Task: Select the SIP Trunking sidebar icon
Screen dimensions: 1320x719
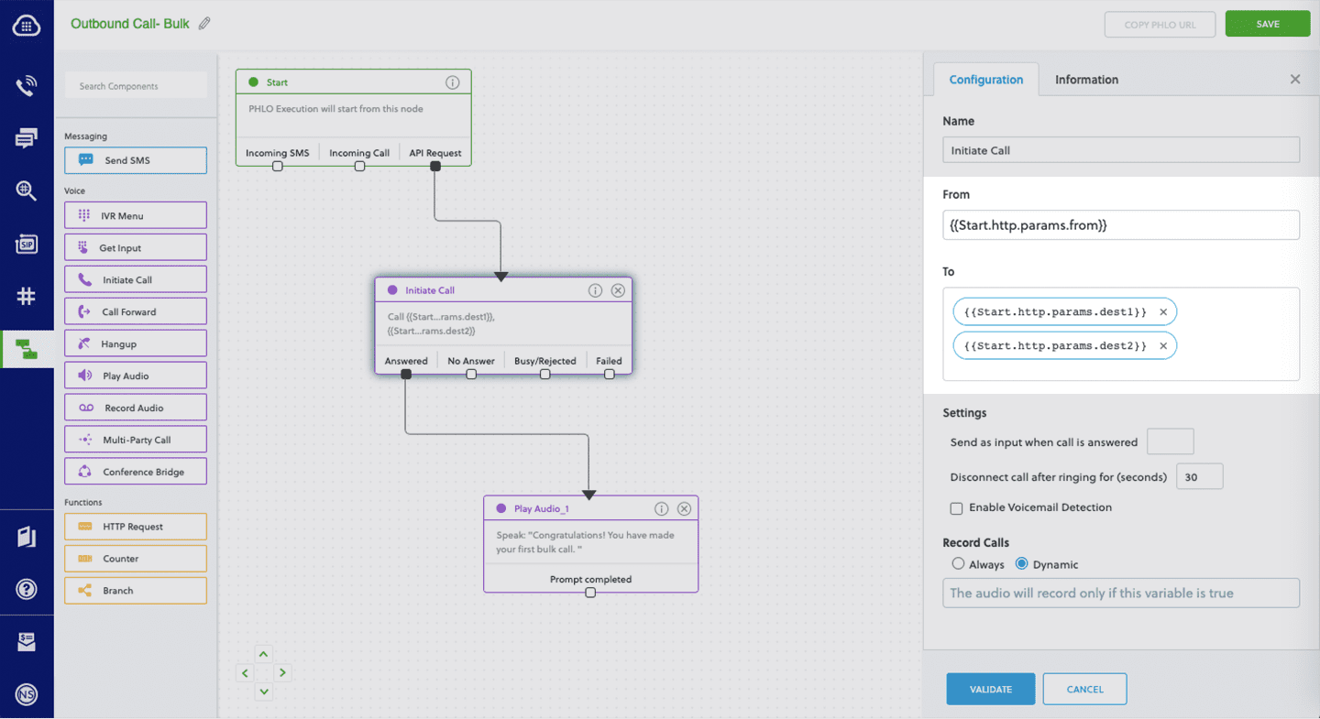Action: (27, 244)
